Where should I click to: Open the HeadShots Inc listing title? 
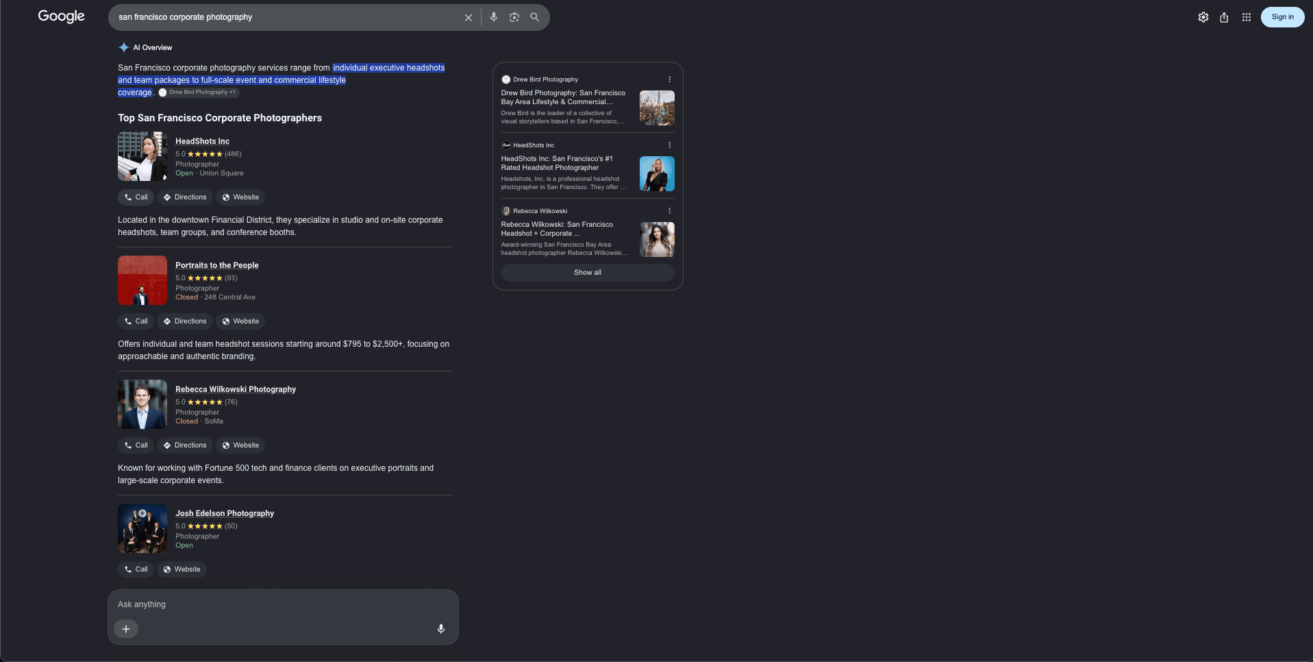(x=202, y=141)
